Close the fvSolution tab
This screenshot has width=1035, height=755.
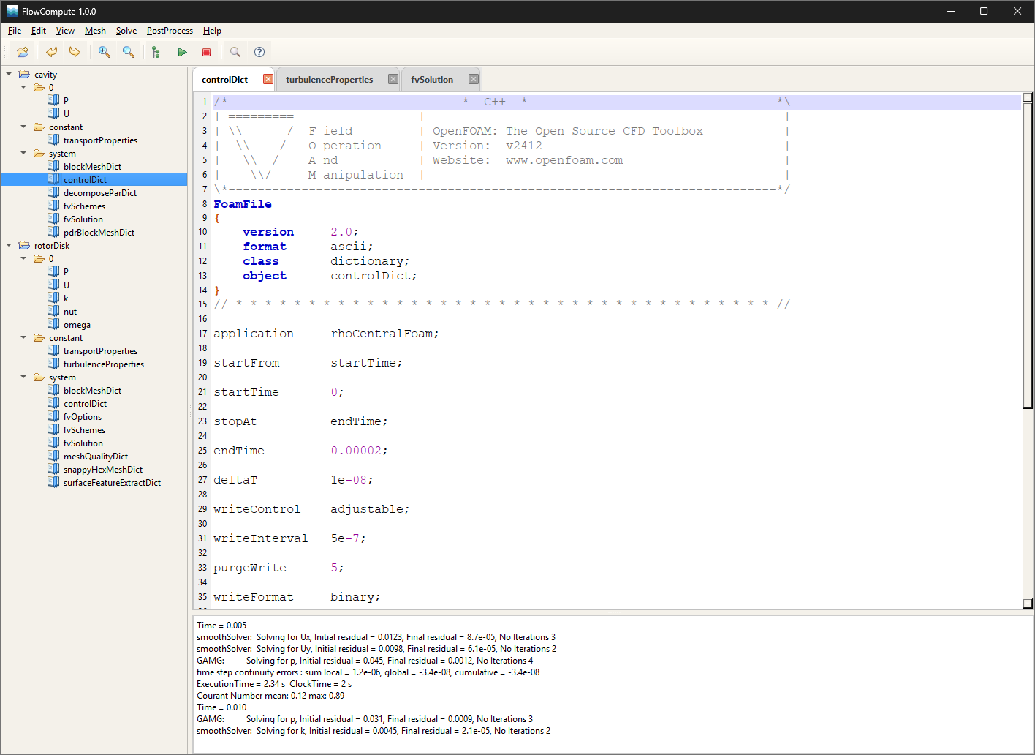474,79
